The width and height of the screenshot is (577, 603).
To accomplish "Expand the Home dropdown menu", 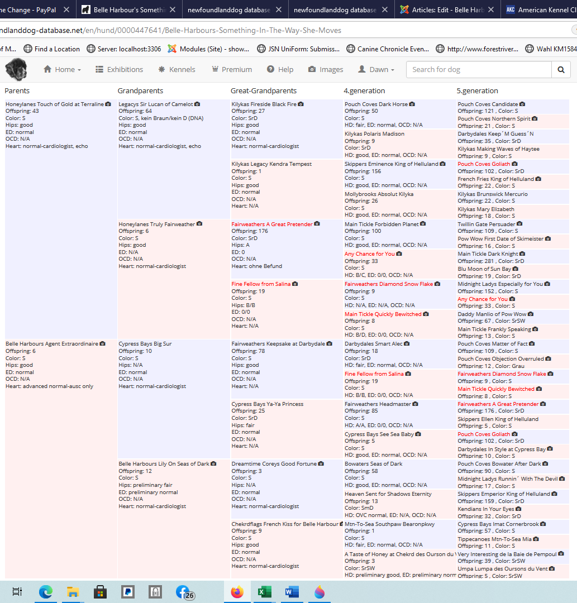I will (62, 70).
